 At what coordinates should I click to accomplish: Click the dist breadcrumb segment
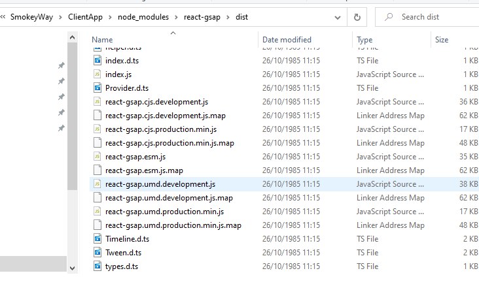pyautogui.click(x=241, y=17)
